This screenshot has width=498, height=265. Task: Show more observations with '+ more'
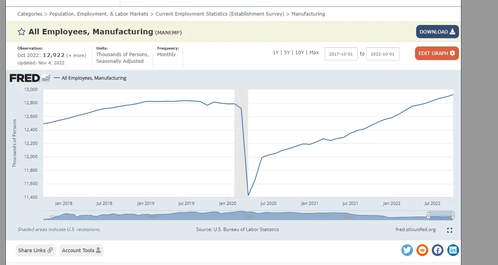(x=76, y=55)
